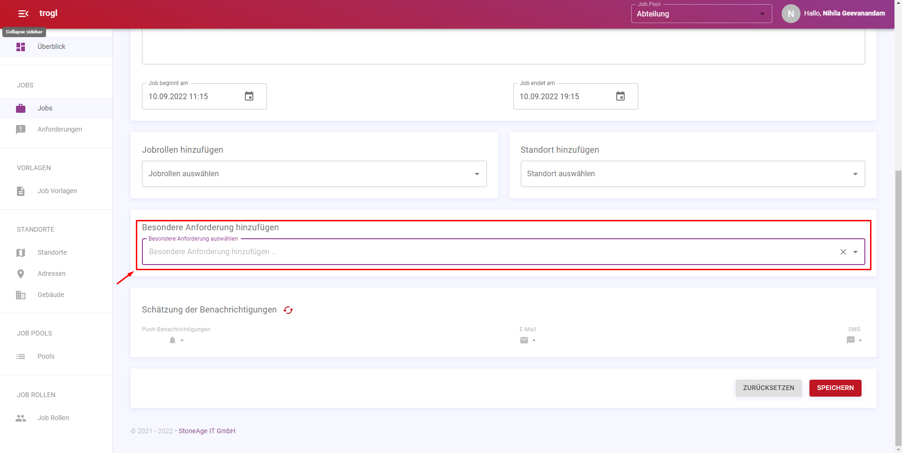The width and height of the screenshot is (902, 453).
Task: Click the Standorte map icon
Action: coord(21,253)
